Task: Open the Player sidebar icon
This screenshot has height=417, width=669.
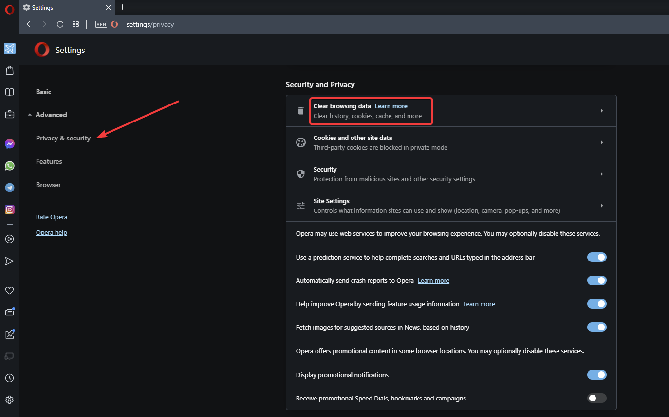Action: click(x=9, y=239)
